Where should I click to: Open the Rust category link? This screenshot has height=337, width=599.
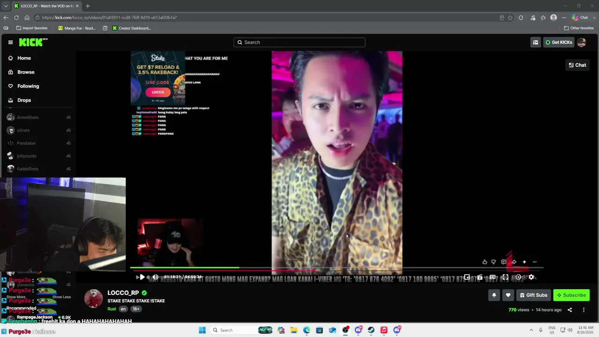112,309
